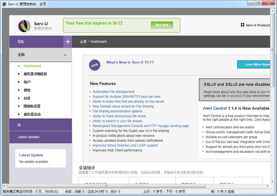Click the trial expires in 30 日 text

[x=94, y=23]
